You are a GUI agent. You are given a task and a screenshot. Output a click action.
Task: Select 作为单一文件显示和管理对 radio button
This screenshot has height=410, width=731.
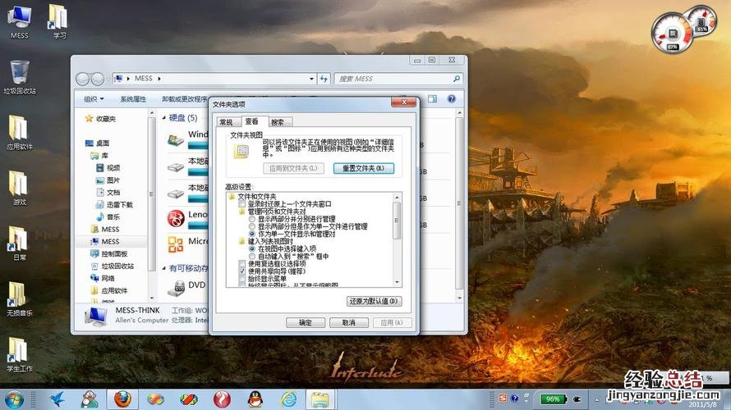tap(252, 234)
